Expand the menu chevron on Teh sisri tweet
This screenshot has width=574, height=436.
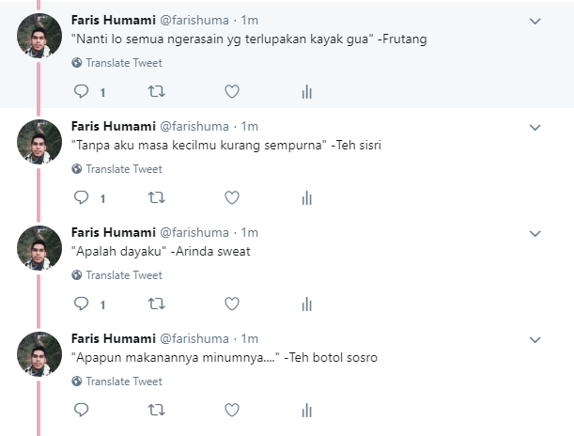coord(535,127)
